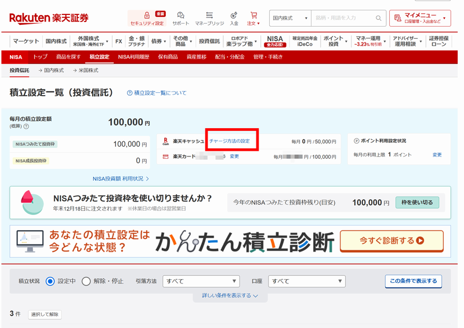Open the チャージ方法の設定 link
This screenshot has height=328, width=464.
(230, 141)
